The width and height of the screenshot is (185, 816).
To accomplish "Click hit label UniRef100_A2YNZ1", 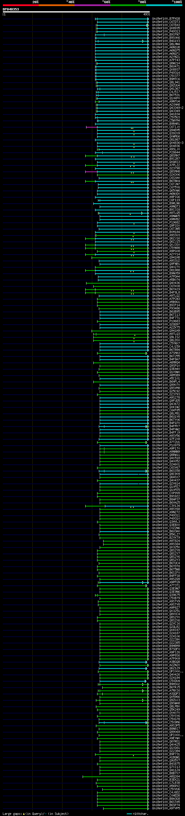I will [x=166, y=57].
